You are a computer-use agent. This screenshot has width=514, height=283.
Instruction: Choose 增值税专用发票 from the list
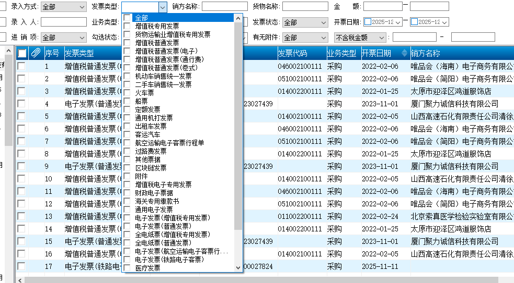tap(157, 26)
